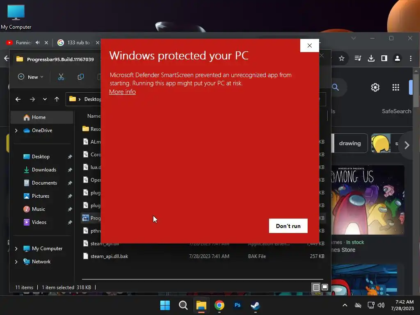Open Chrome three-dot menu
Viewport: 420px width, 315px height.
click(411, 58)
